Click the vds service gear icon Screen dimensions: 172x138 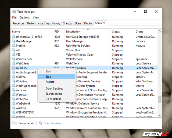14,50
